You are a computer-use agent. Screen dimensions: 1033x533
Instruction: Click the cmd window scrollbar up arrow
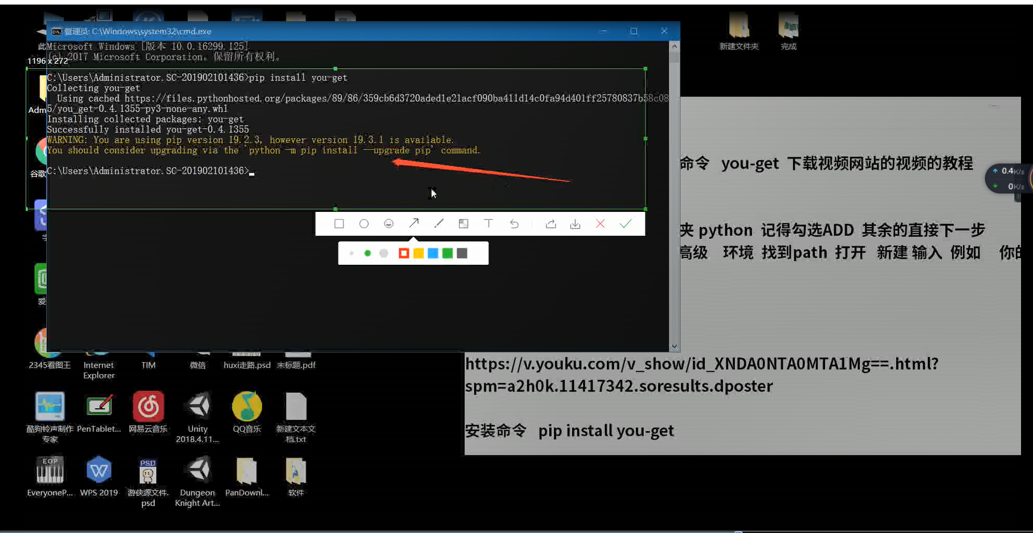click(675, 47)
